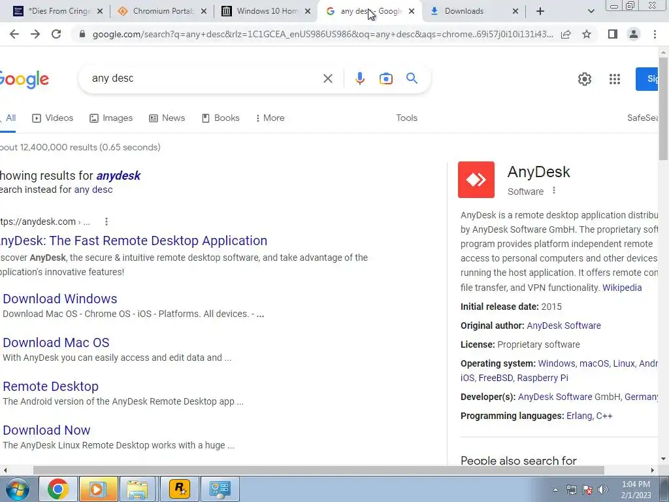The height and width of the screenshot is (502, 669).
Task: Select the News search filter
Action: tap(167, 118)
